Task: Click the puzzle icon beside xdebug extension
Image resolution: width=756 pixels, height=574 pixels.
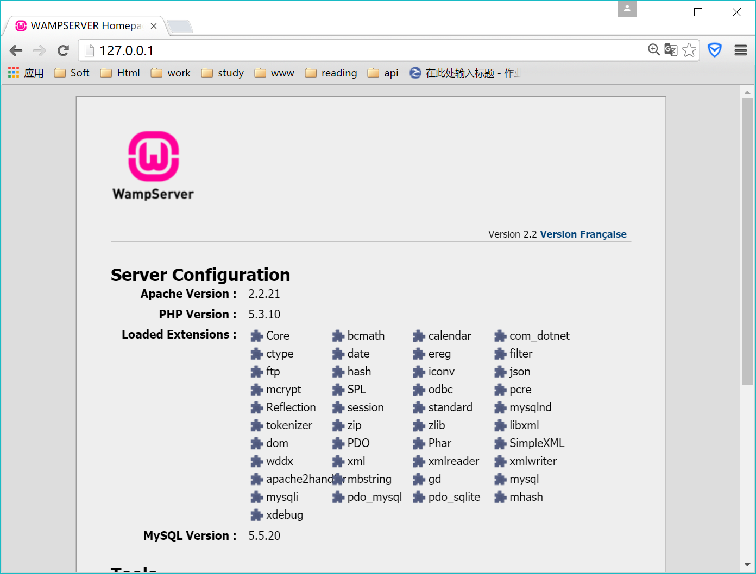Action: (256, 514)
